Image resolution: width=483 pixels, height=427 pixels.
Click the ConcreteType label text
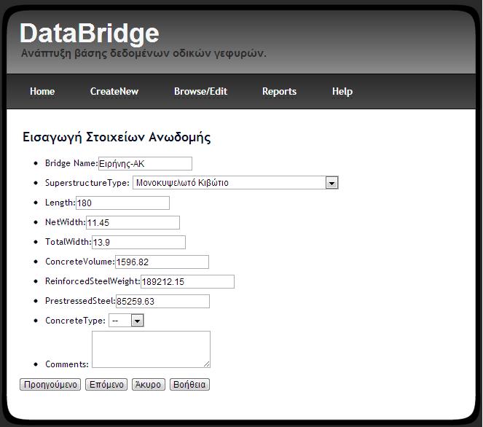[x=75, y=321]
